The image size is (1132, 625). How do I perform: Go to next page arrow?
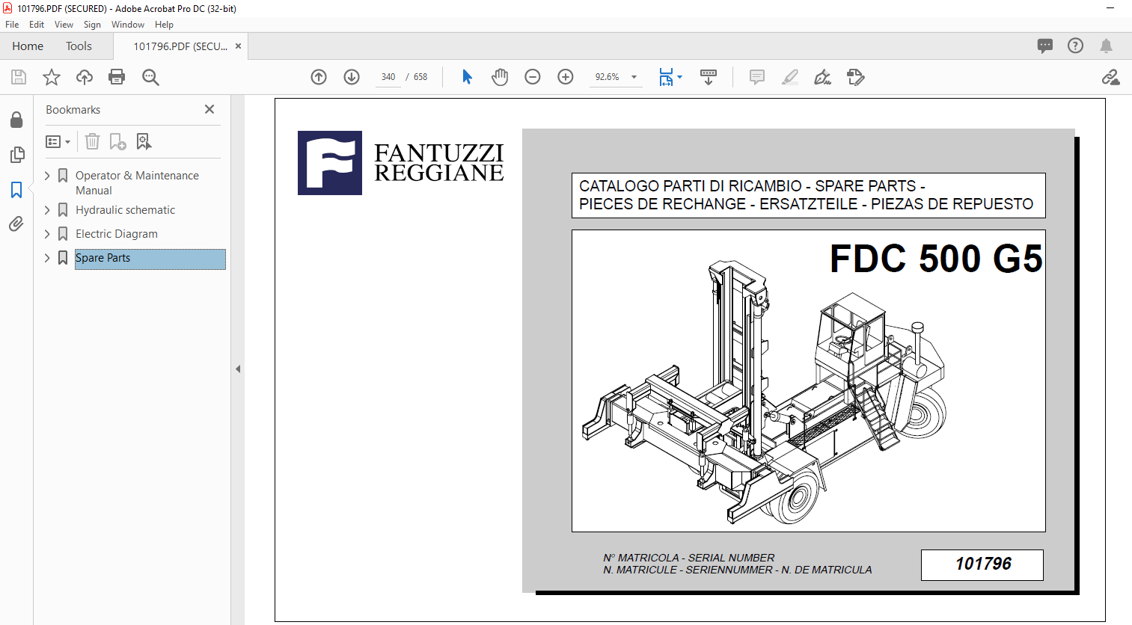click(352, 77)
